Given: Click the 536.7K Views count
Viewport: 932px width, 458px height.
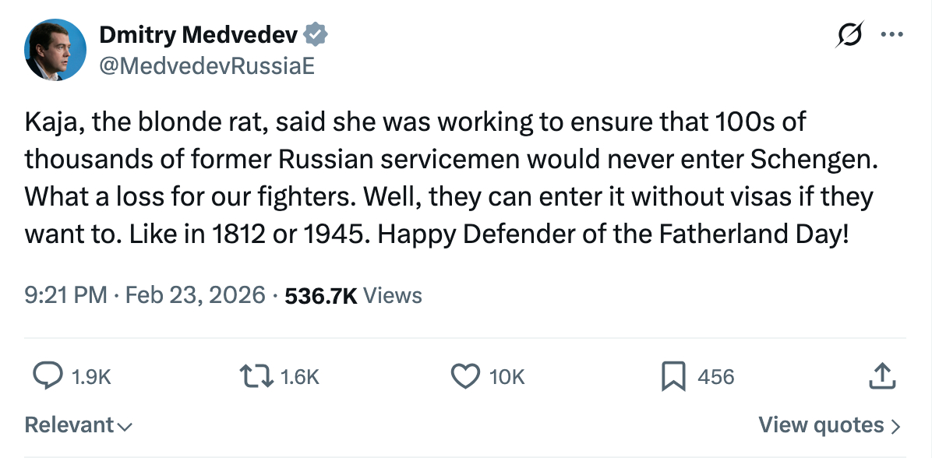Looking at the screenshot, I should [x=354, y=295].
